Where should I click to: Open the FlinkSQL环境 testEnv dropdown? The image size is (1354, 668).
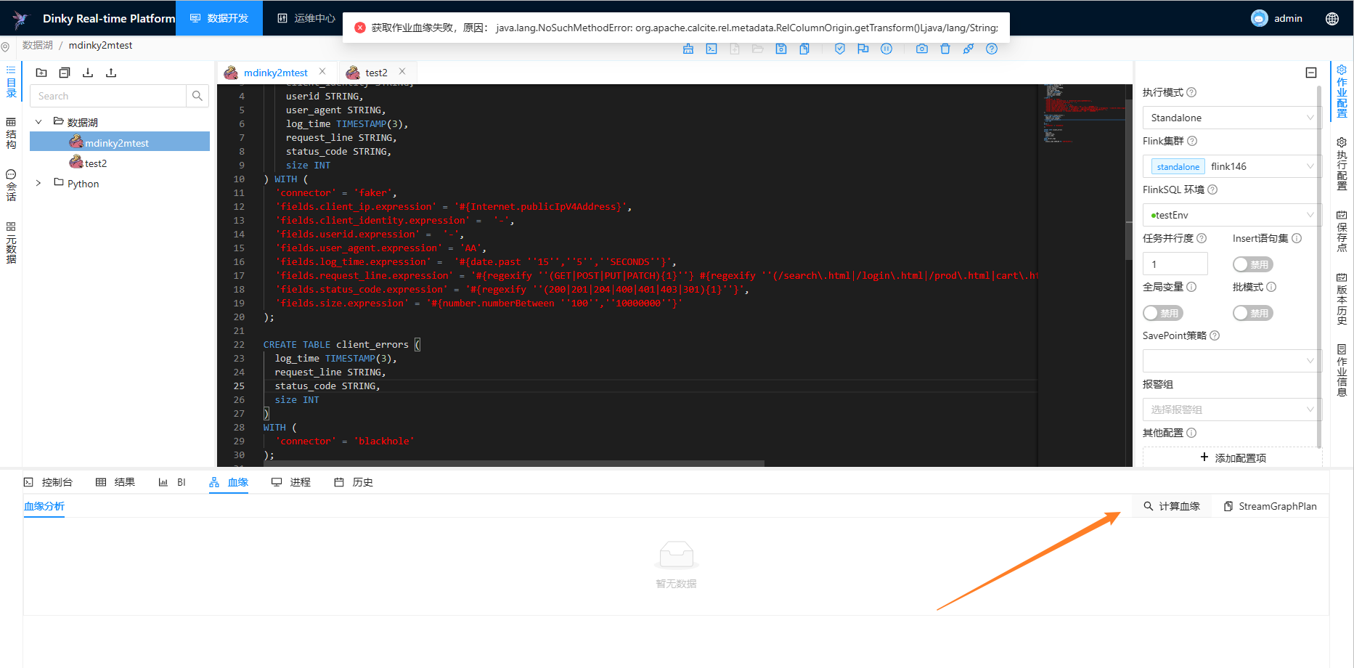[x=1231, y=214]
